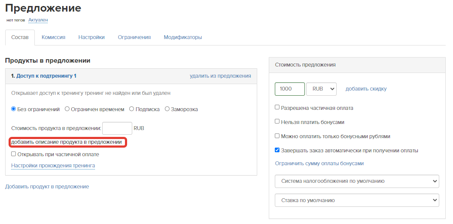The width and height of the screenshot is (453, 224).
Task: Go to the Ограничения tab
Action: pyautogui.click(x=134, y=37)
